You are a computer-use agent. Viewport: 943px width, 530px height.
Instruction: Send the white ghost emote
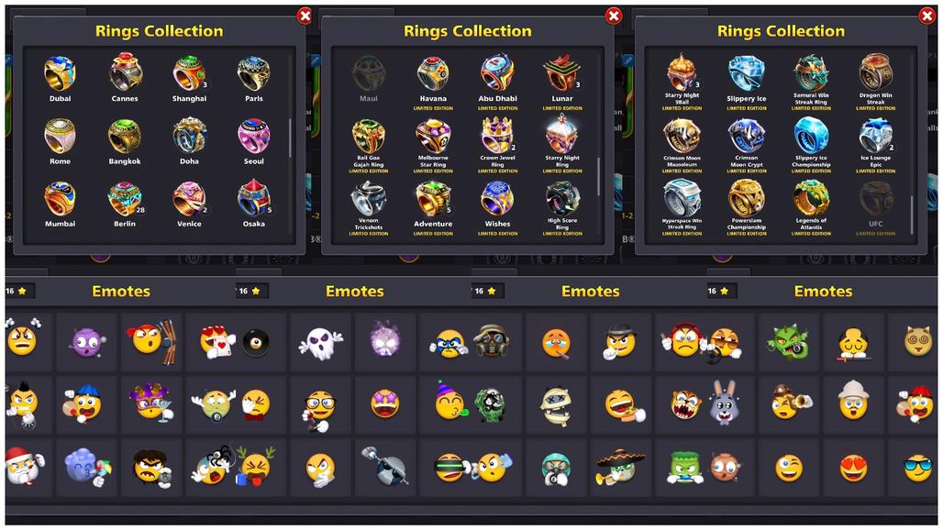(320, 343)
